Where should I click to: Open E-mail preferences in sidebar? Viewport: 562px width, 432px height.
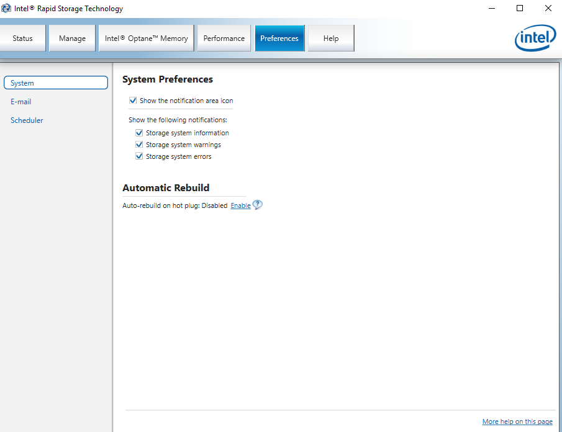tap(20, 102)
